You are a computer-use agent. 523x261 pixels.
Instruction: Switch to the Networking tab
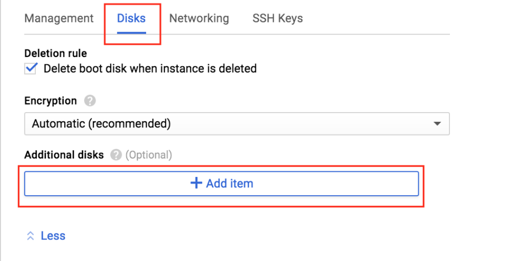pyautogui.click(x=199, y=18)
